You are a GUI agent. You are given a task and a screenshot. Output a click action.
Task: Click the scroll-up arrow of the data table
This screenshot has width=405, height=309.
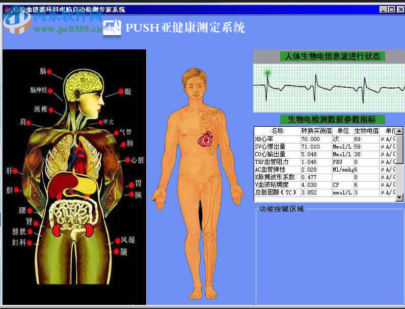399,131
